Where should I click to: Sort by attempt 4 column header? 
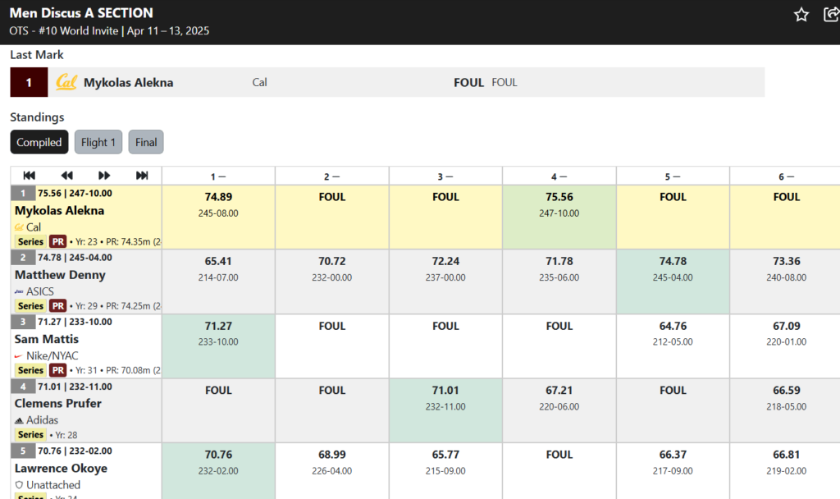click(559, 176)
